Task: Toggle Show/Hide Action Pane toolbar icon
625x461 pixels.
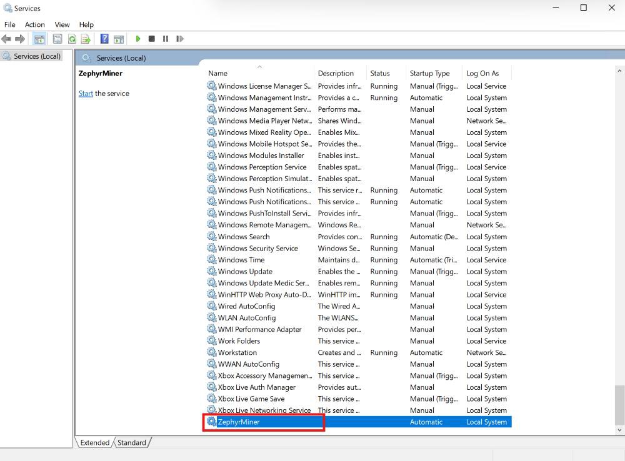Action: [119, 39]
